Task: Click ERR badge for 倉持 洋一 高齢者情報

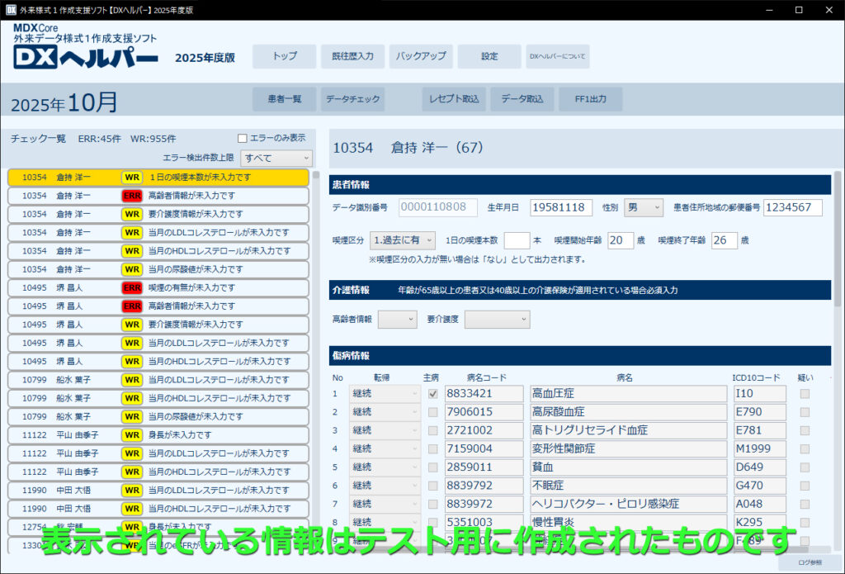Action: [x=131, y=196]
